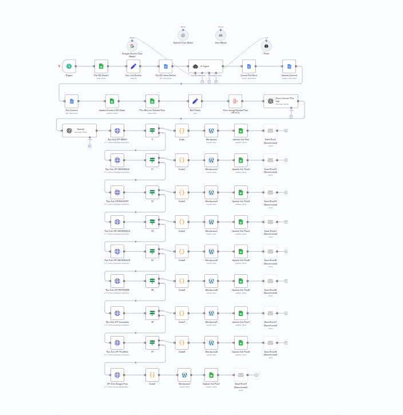Screen dimensions: 403x415
Task: Select the OpenAI Chat Model node
Action: tap(183, 35)
